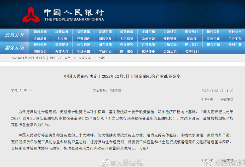Visit the 在线申报 page
Image resolution: width=245 pixels, height=167 pixels.
pos(83,52)
